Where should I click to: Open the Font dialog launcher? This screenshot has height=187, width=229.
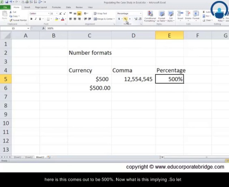coord(65,24)
